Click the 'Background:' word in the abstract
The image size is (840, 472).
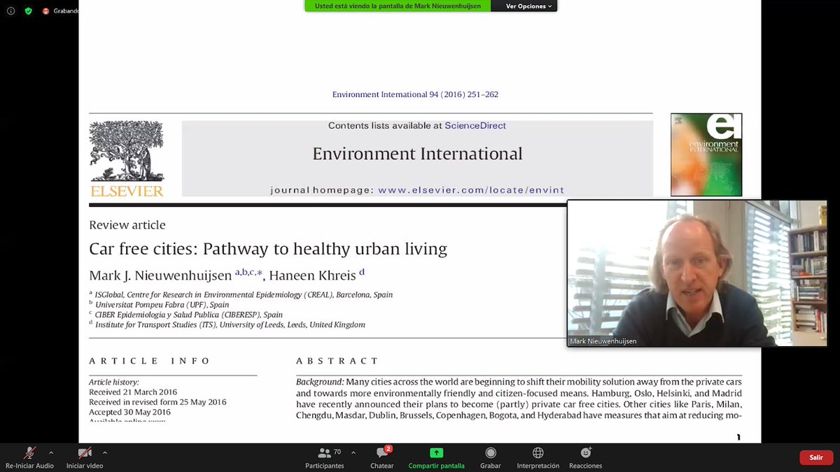(320, 382)
